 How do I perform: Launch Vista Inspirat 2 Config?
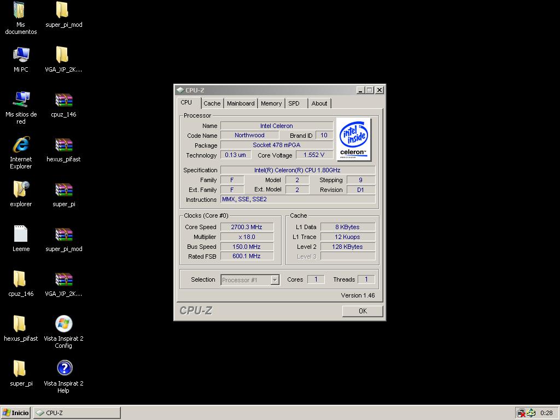[x=63, y=332]
